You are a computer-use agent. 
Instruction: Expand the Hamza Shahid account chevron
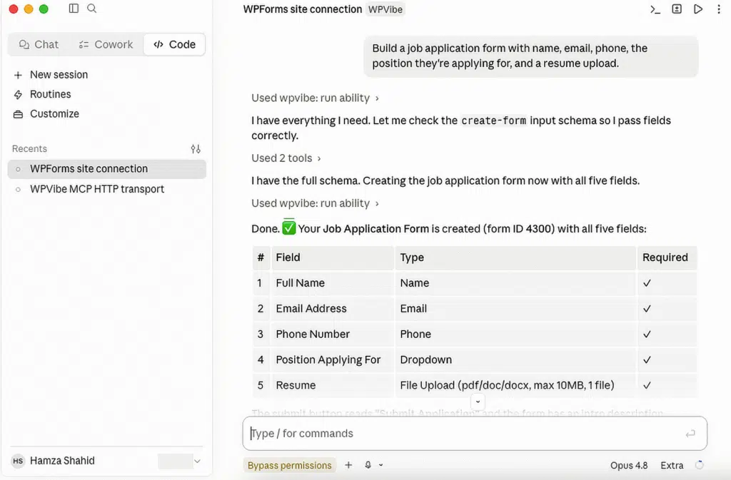coord(197,461)
